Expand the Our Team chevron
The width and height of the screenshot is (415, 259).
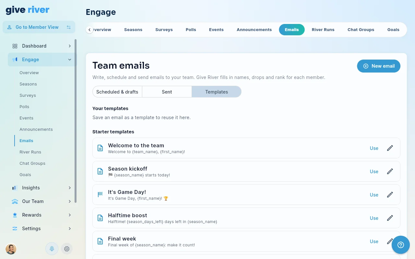[x=70, y=201]
